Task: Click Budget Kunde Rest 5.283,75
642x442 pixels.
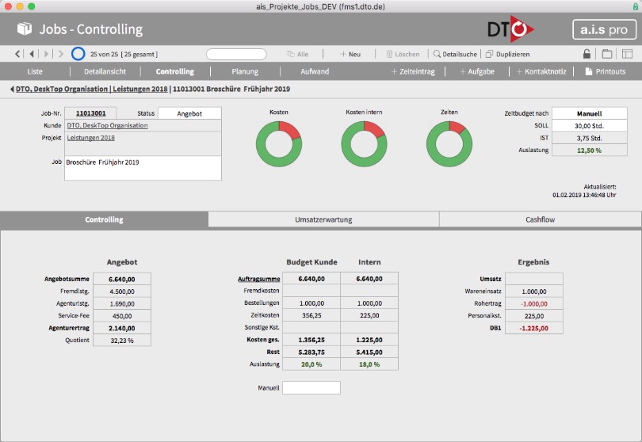Action: tap(311, 352)
